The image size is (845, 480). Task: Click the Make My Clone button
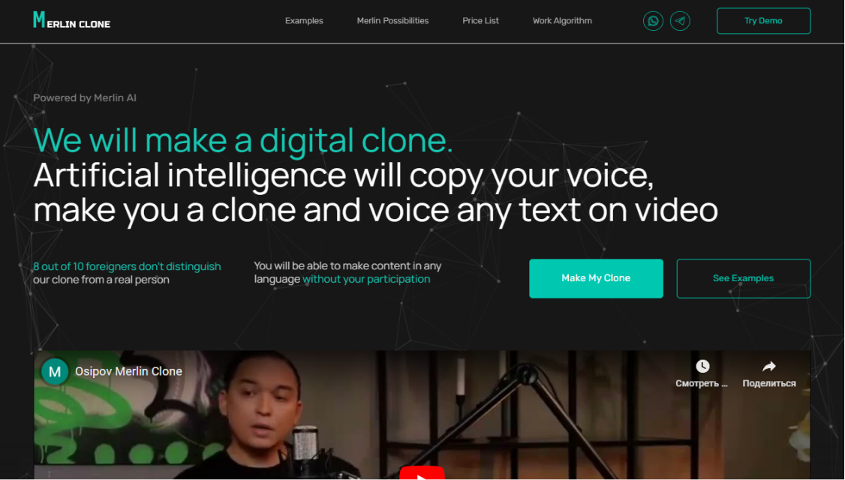(596, 278)
